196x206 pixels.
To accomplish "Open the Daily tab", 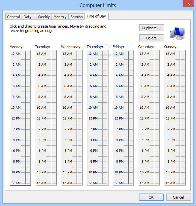I will point(29,17).
